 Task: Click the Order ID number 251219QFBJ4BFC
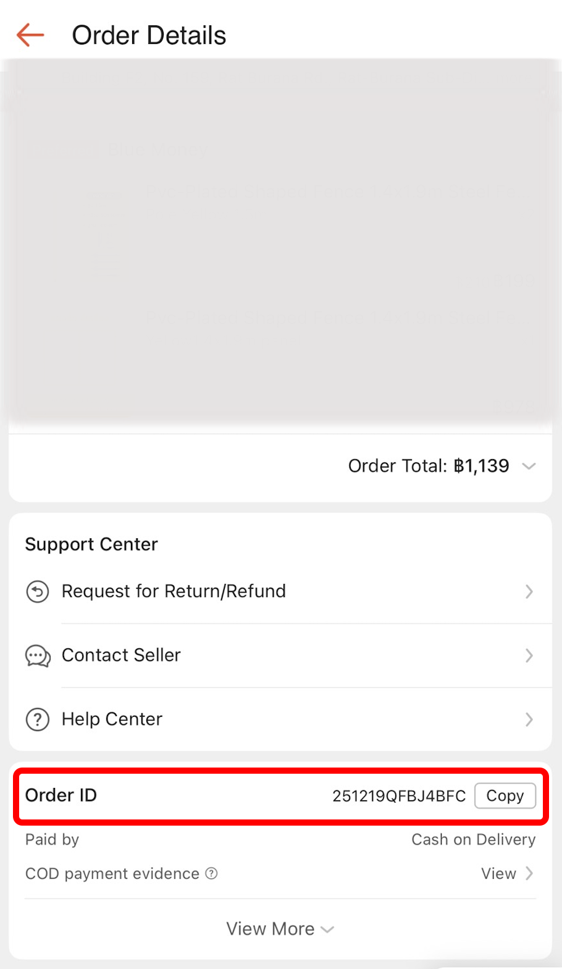(x=399, y=796)
